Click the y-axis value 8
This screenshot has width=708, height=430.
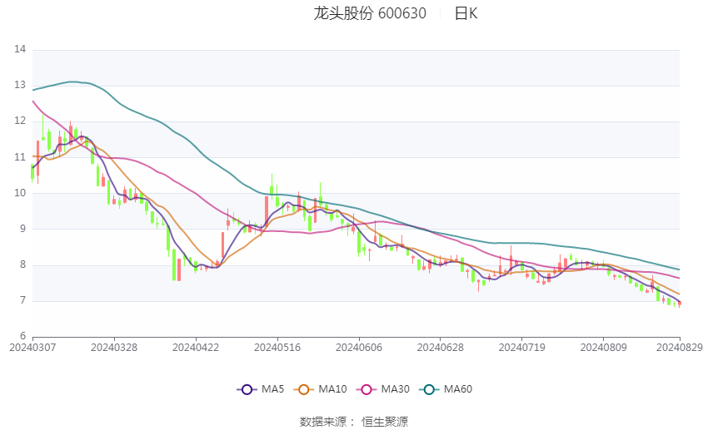[x=22, y=264]
